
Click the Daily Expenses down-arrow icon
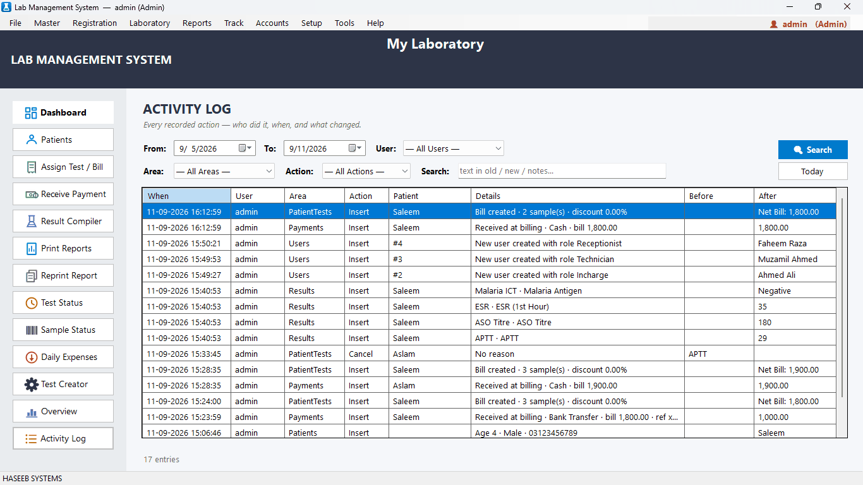click(32, 357)
